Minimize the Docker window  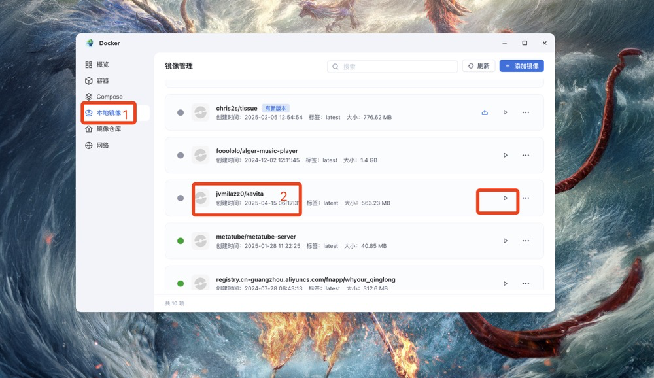point(504,43)
